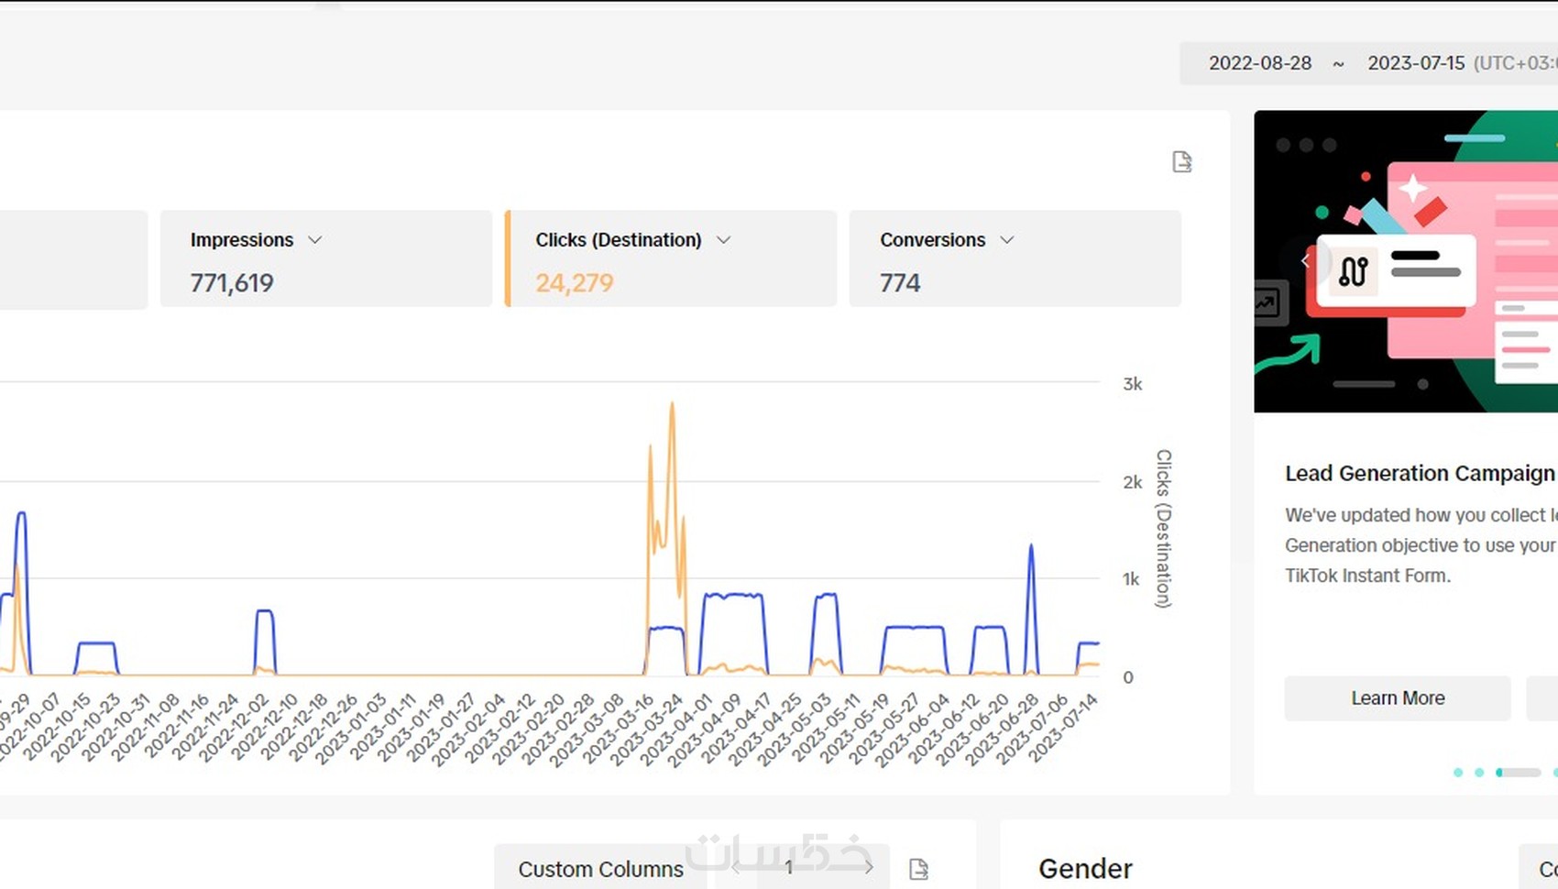Click the start date 2022-08-28
Screen dimensions: 1558x889
point(1259,63)
